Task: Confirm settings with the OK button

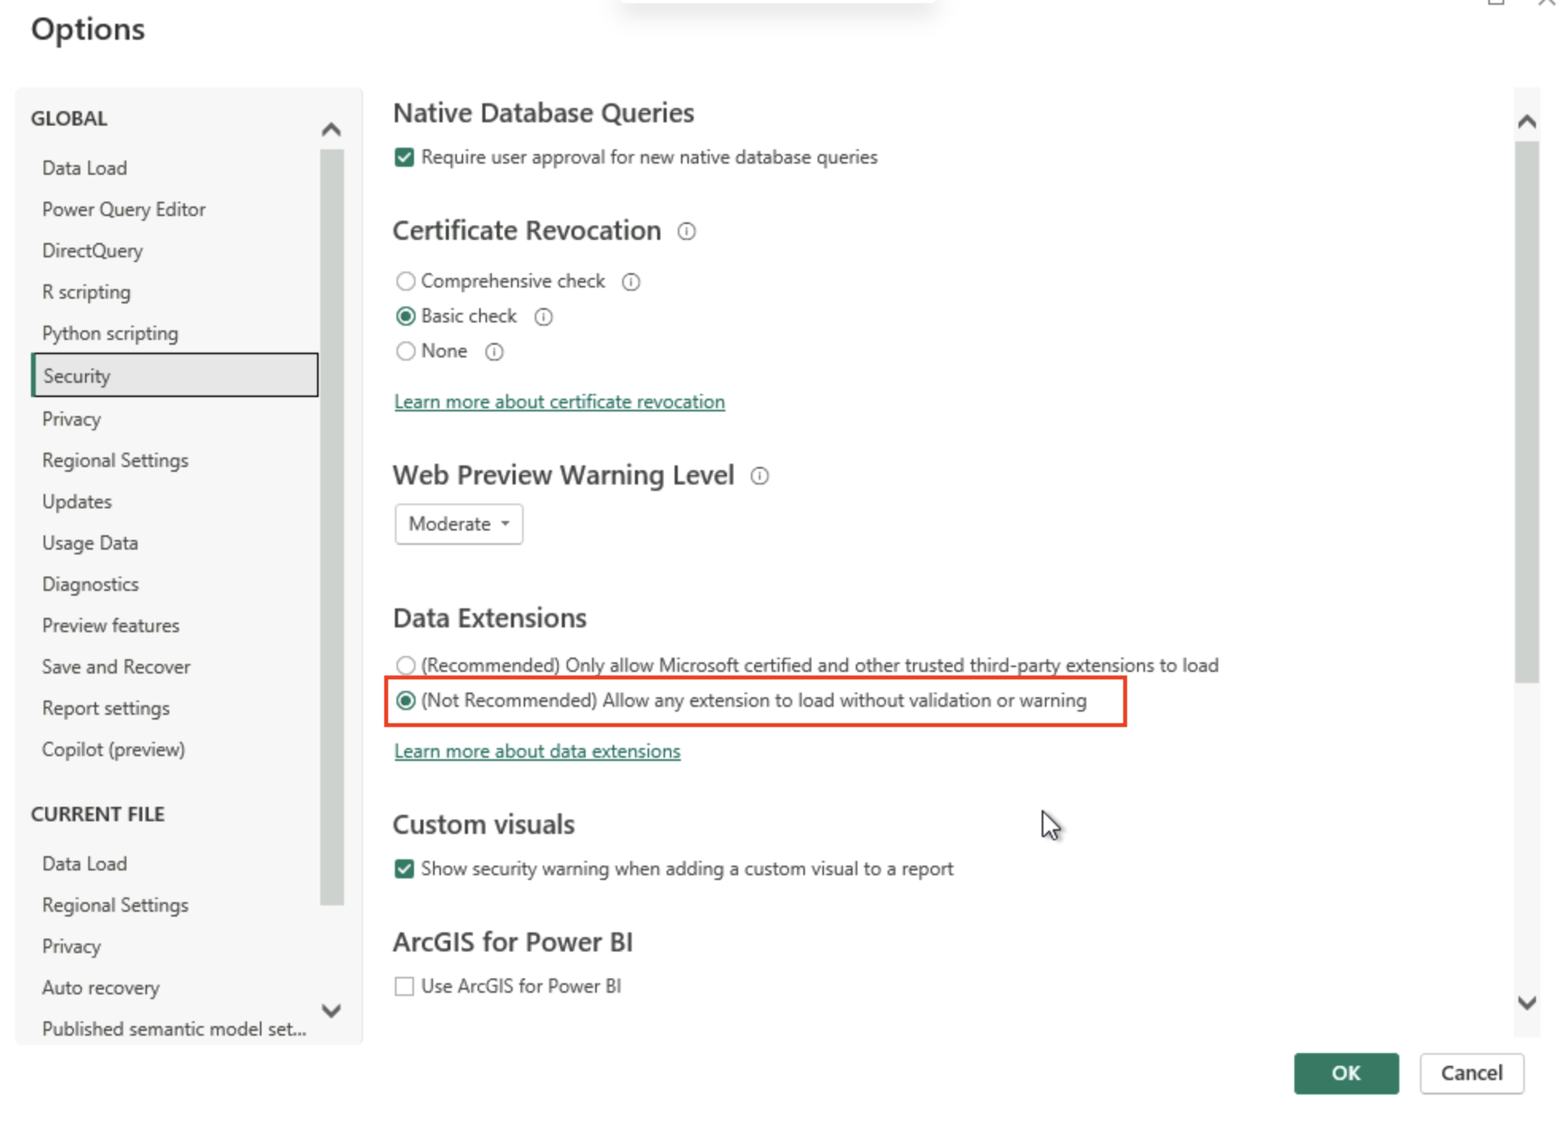Action: click(1345, 1073)
